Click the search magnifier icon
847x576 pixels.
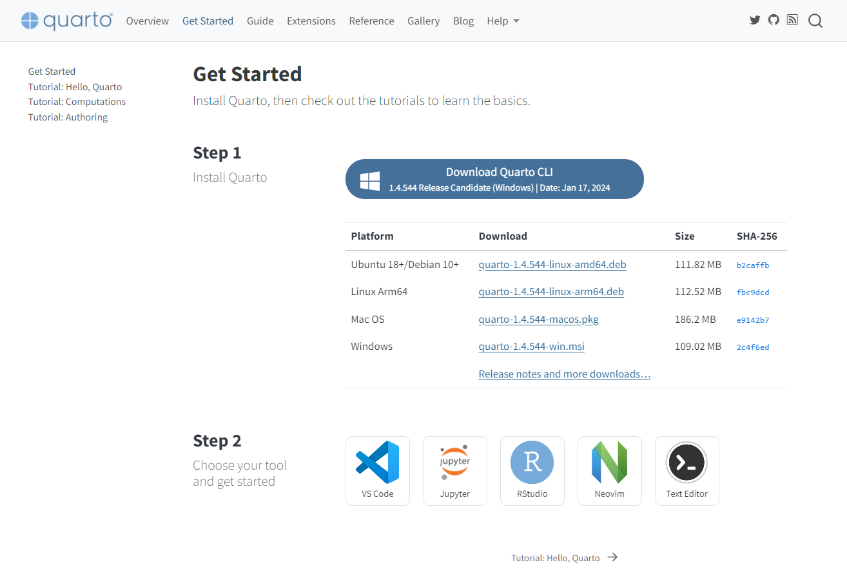click(815, 21)
